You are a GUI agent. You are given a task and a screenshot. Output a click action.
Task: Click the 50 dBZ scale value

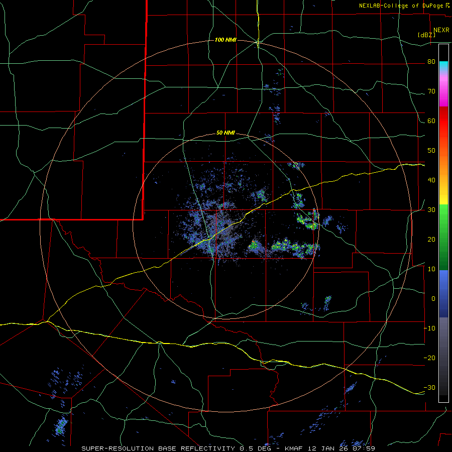click(431, 151)
